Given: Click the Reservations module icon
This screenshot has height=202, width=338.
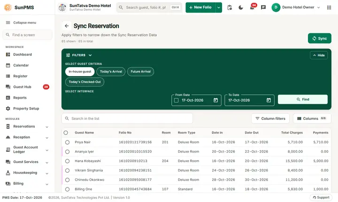Looking at the screenshot, I should pos(8,126).
